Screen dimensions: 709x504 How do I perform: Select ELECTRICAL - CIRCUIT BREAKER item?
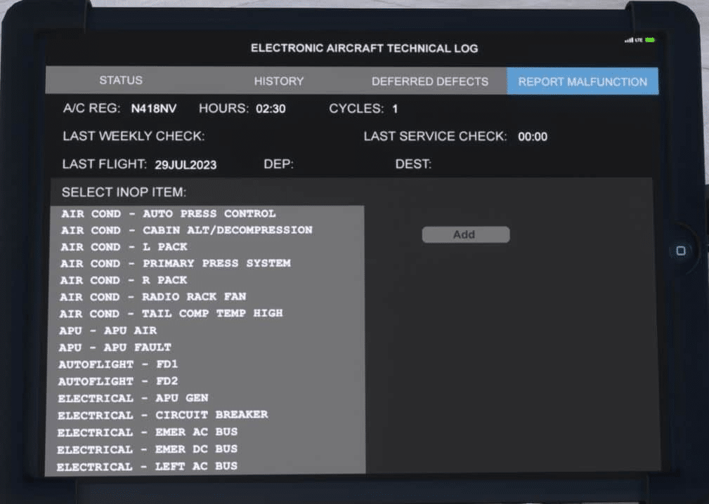coord(162,415)
